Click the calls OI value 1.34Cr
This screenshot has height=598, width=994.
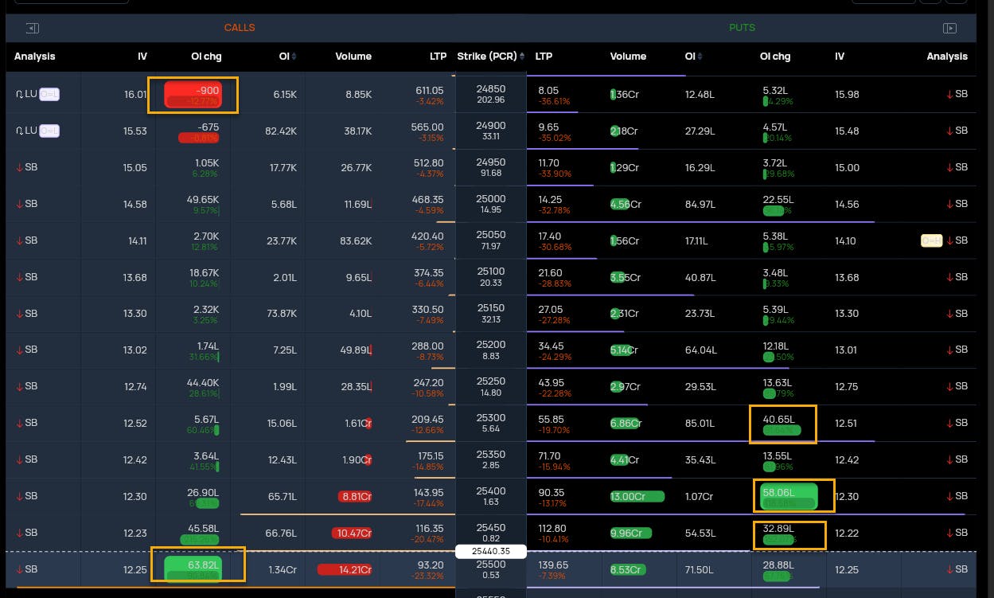click(x=283, y=569)
